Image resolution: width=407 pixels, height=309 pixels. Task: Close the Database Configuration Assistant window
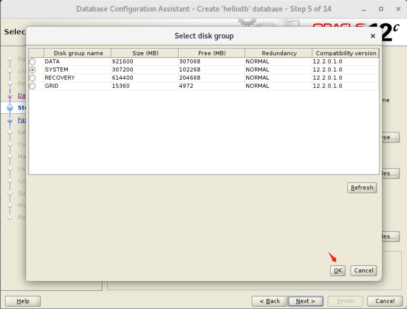click(398, 9)
